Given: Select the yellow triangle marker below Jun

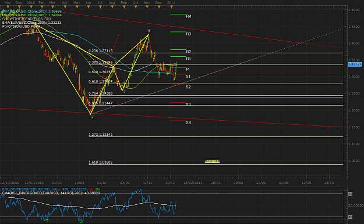Looking at the screenshot, I should [x=89, y=7].
